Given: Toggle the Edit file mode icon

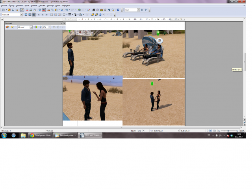Looking at the screenshot, I should 22,10.
